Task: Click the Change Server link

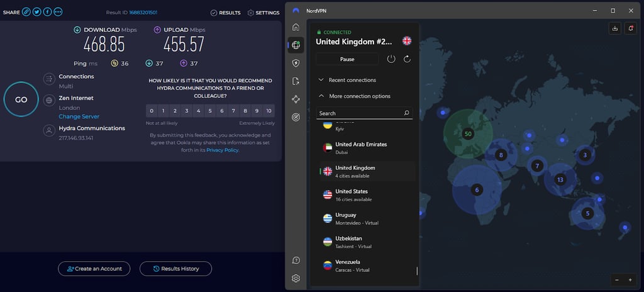Action: (79, 117)
